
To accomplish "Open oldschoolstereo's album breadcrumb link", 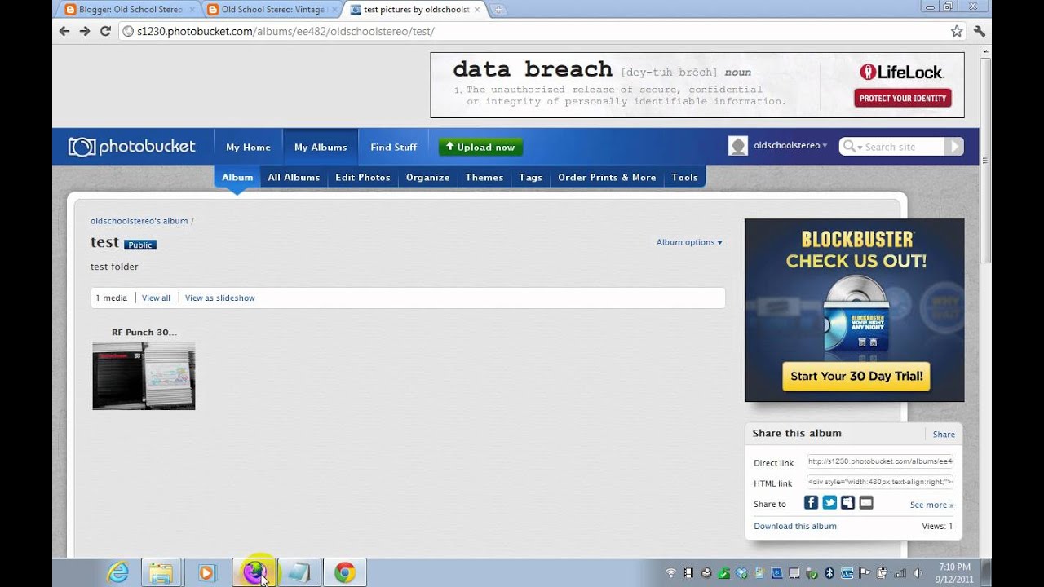I will click(139, 221).
